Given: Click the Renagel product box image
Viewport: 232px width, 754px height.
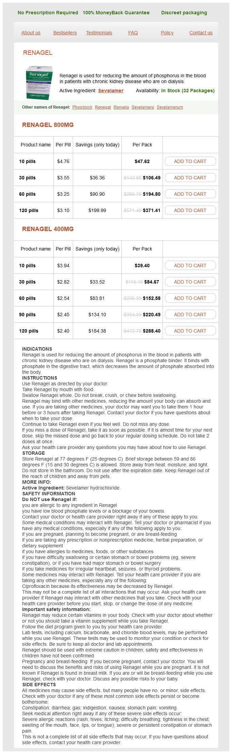Looking at the screenshot, I should point(39,83).
